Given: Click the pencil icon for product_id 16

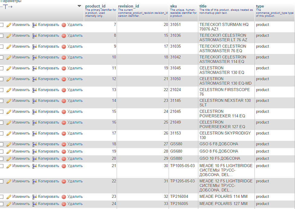Looking at the screenshot, I should 9,123.
